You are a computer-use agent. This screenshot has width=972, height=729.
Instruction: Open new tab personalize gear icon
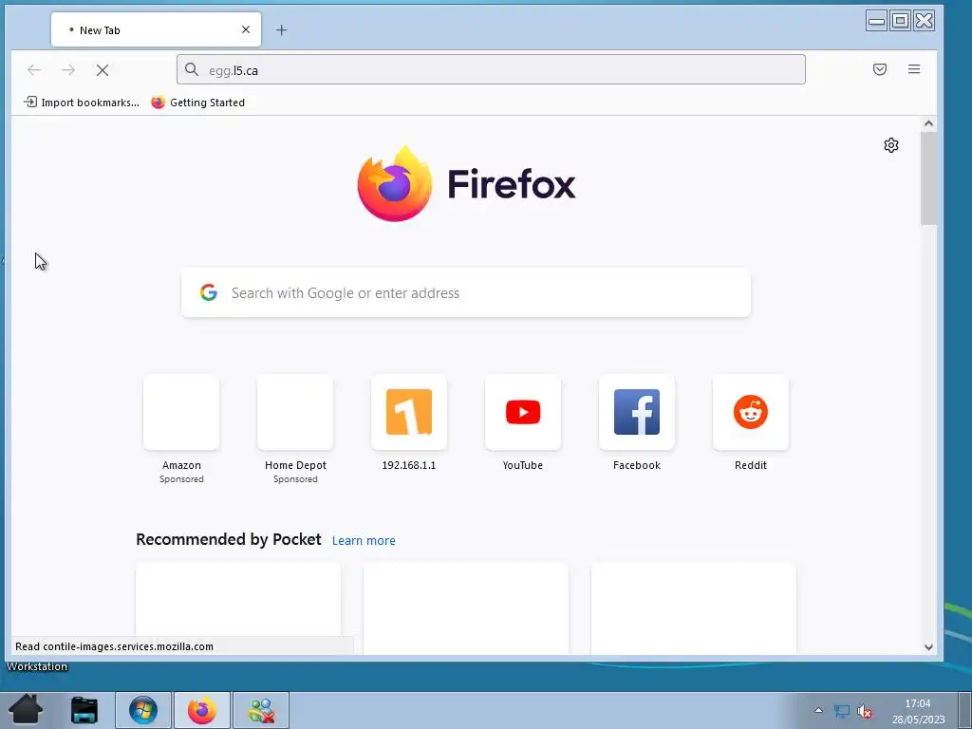890,145
